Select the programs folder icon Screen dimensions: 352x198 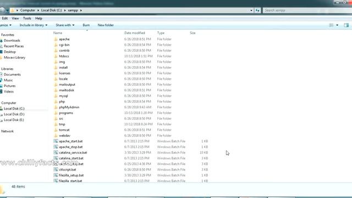[x=56, y=113]
